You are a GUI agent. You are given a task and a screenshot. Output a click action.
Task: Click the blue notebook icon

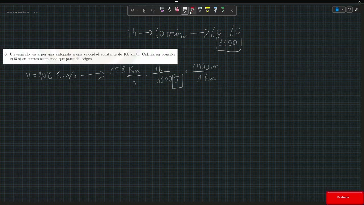coord(337,9)
